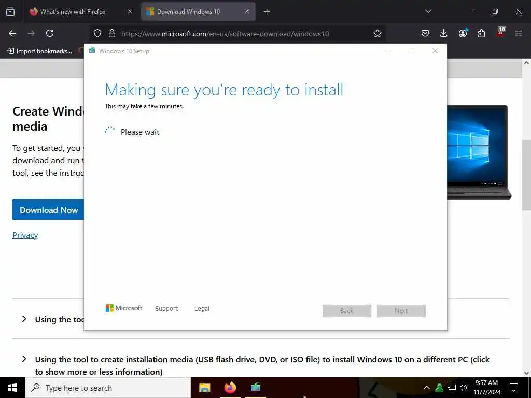Bookmark this page with the star
Screen dimensions: 531x398
(378, 33)
